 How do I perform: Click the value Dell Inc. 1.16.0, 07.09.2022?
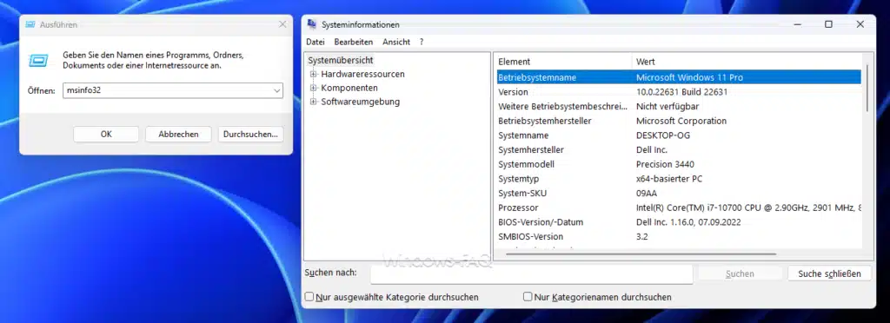[x=688, y=222]
